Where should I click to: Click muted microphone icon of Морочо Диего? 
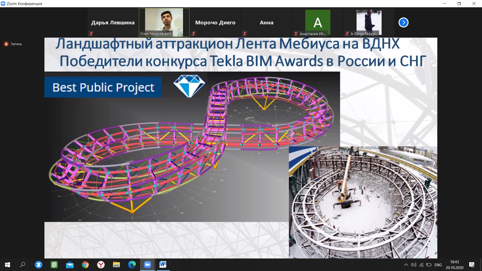pyautogui.click(x=194, y=34)
